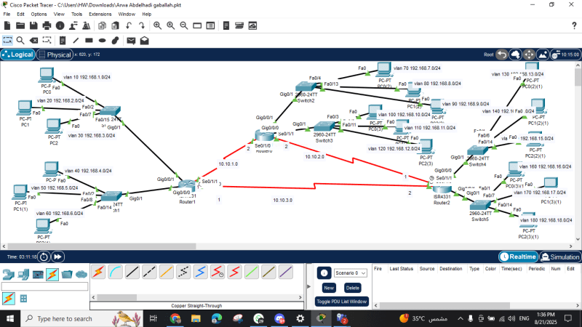The height and width of the screenshot is (327, 582).
Task: Switch to Logical workspace view
Action: click(17, 54)
